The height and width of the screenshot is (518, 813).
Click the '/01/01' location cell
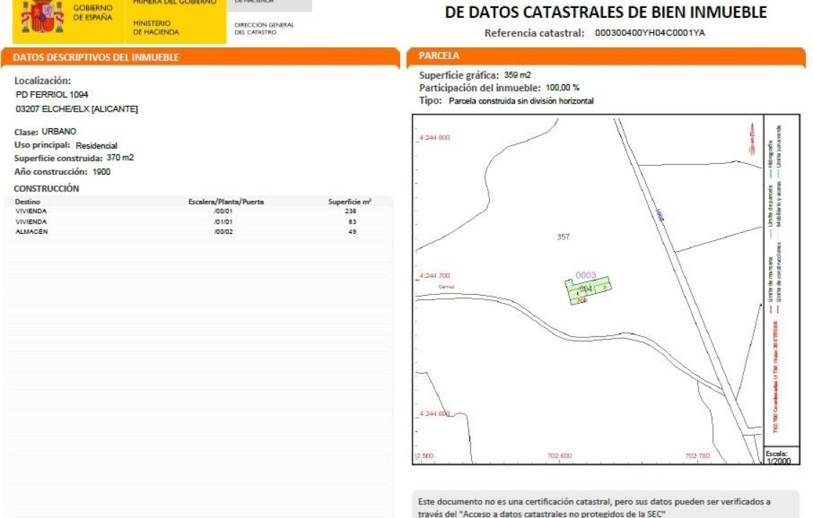pos(224,222)
